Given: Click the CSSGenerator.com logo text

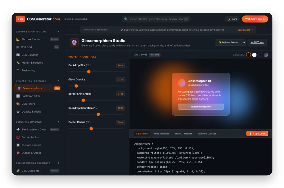Looking at the screenshot, I should [x=43, y=19].
